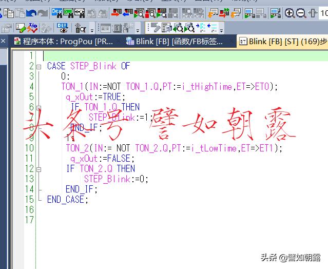Viewport: 328px width, 269px height.
Task: Jump to next result, green right arrow
Action: [x=189, y=28]
